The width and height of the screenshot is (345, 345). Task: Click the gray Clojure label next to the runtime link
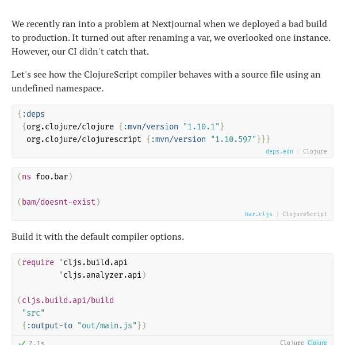click(292, 342)
